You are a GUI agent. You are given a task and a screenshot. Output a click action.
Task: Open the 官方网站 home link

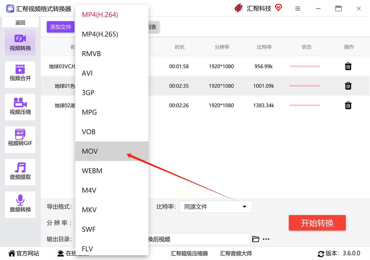(24, 253)
